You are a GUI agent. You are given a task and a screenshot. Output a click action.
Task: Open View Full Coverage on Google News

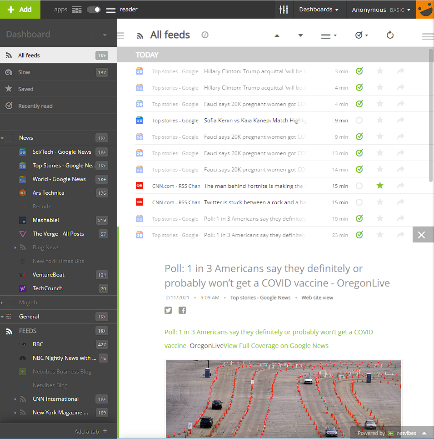(276, 346)
